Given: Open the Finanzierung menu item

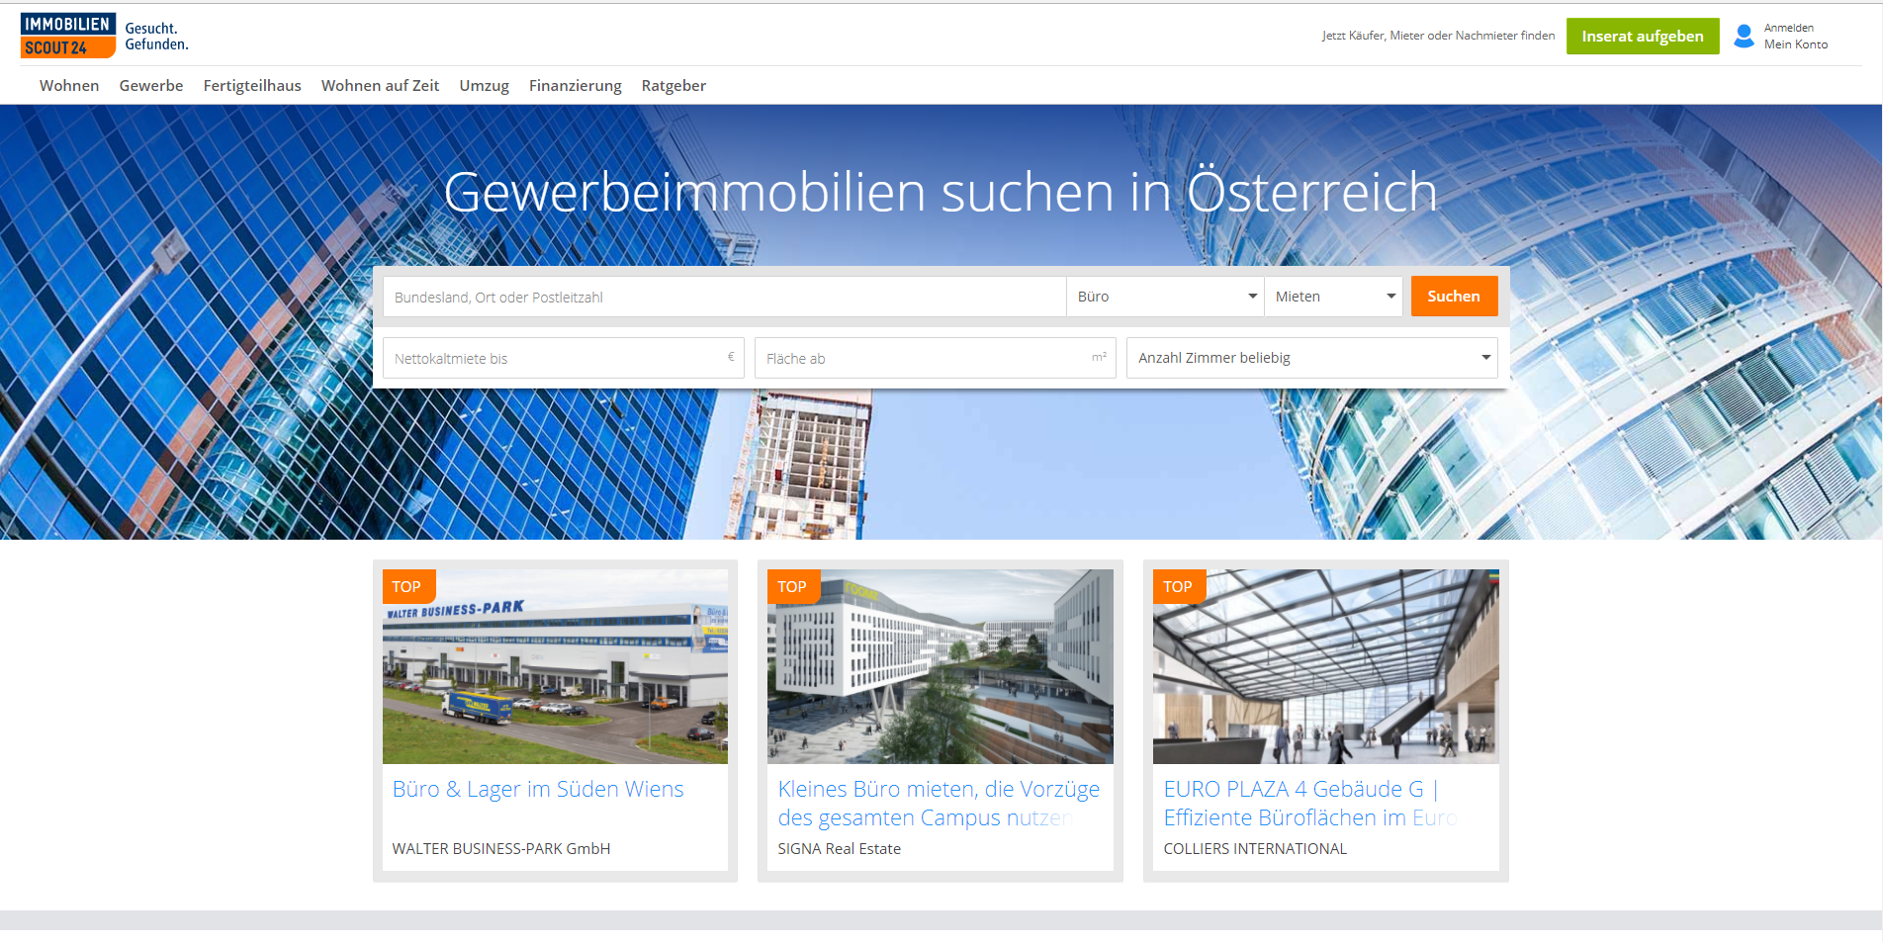Looking at the screenshot, I should click(x=576, y=86).
